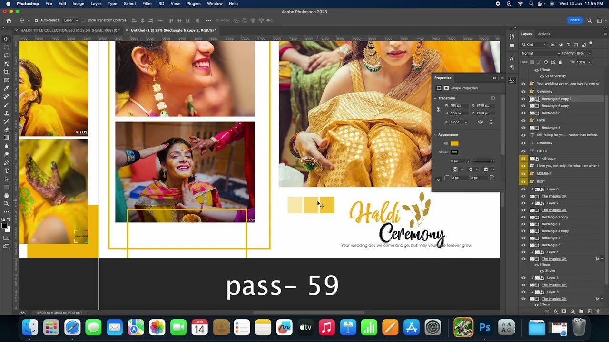
Task: Open the Normal blend mode dropdown
Action: pos(540,53)
